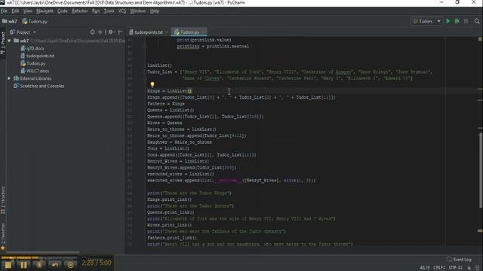Open the 1: Project tool window tab
Screen dimensions: 483x271
(3, 43)
